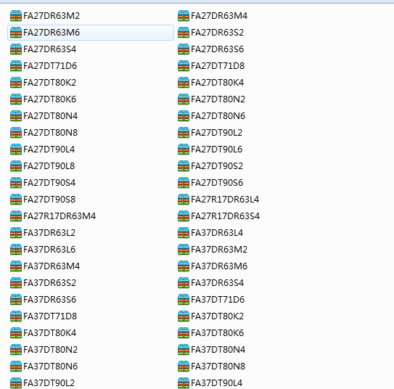Click the file name FA37DT71D8
This screenshot has height=389, width=394.
(50, 316)
